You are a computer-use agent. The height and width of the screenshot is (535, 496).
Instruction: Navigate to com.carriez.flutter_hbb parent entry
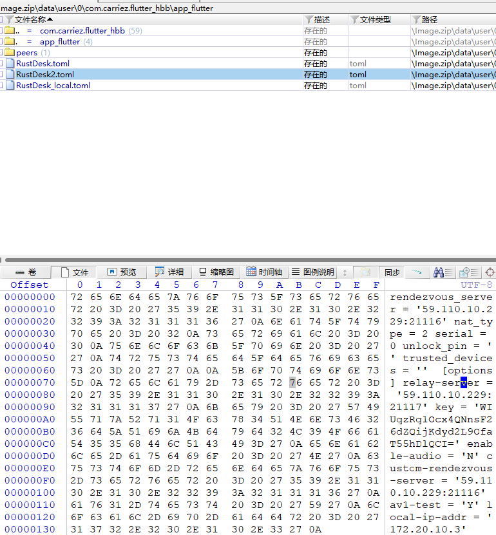click(x=82, y=31)
